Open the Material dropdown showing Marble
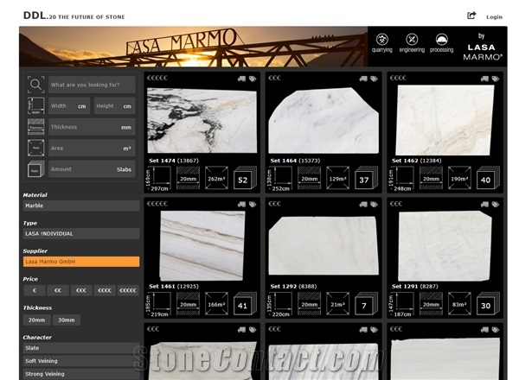The width and height of the screenshot is (519, 380). pos(81,206)
